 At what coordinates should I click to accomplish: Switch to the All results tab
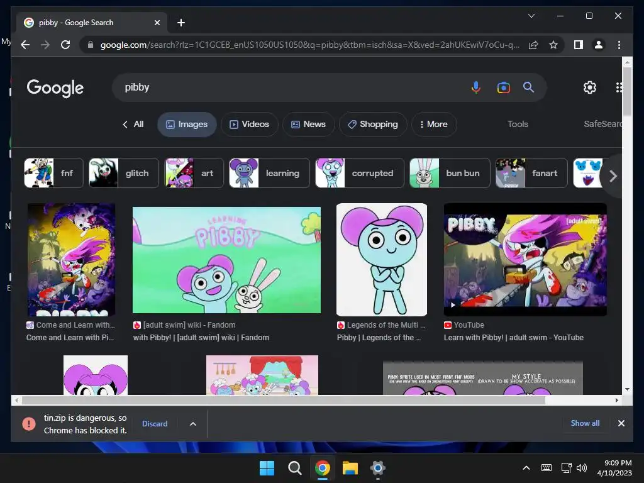tap(133, 124)
